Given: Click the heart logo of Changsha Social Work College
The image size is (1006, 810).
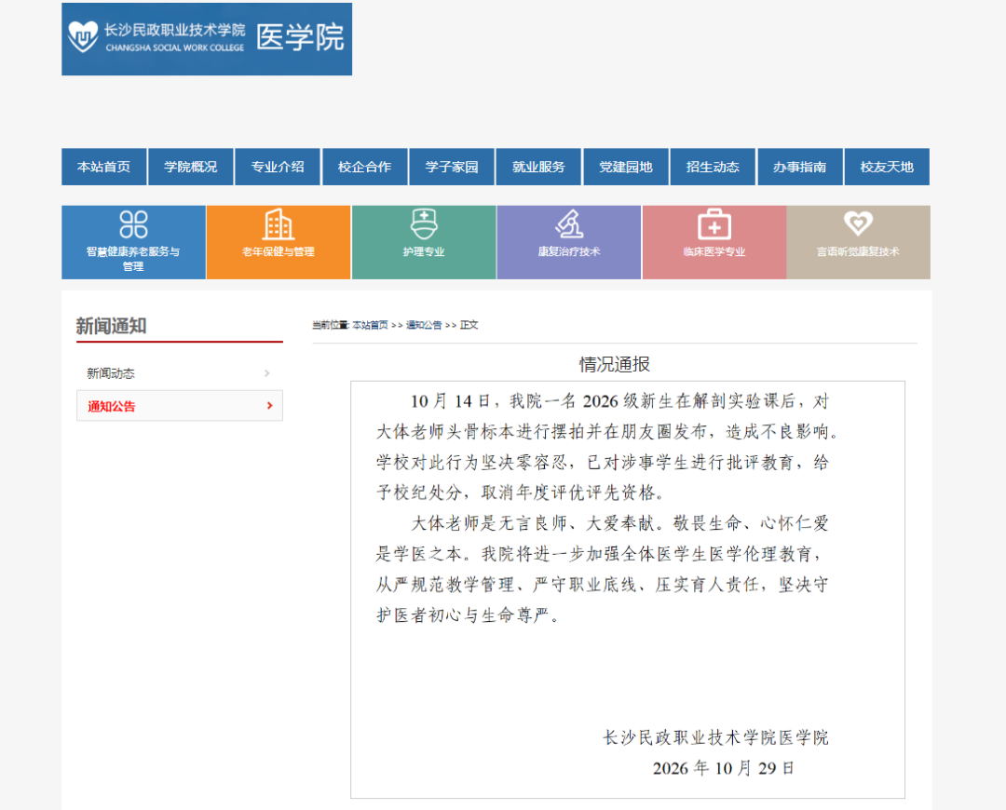Looking at the screenshot, I should point(83,36).
